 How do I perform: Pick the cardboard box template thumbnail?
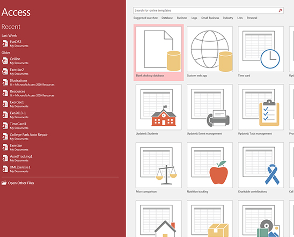coord(210,219)
